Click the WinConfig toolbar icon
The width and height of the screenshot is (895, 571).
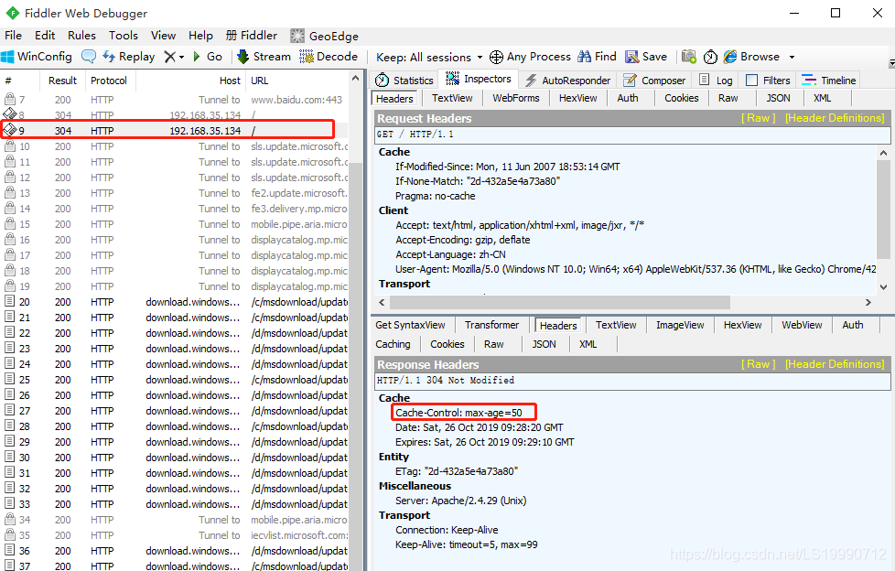(x=8, y=57)
